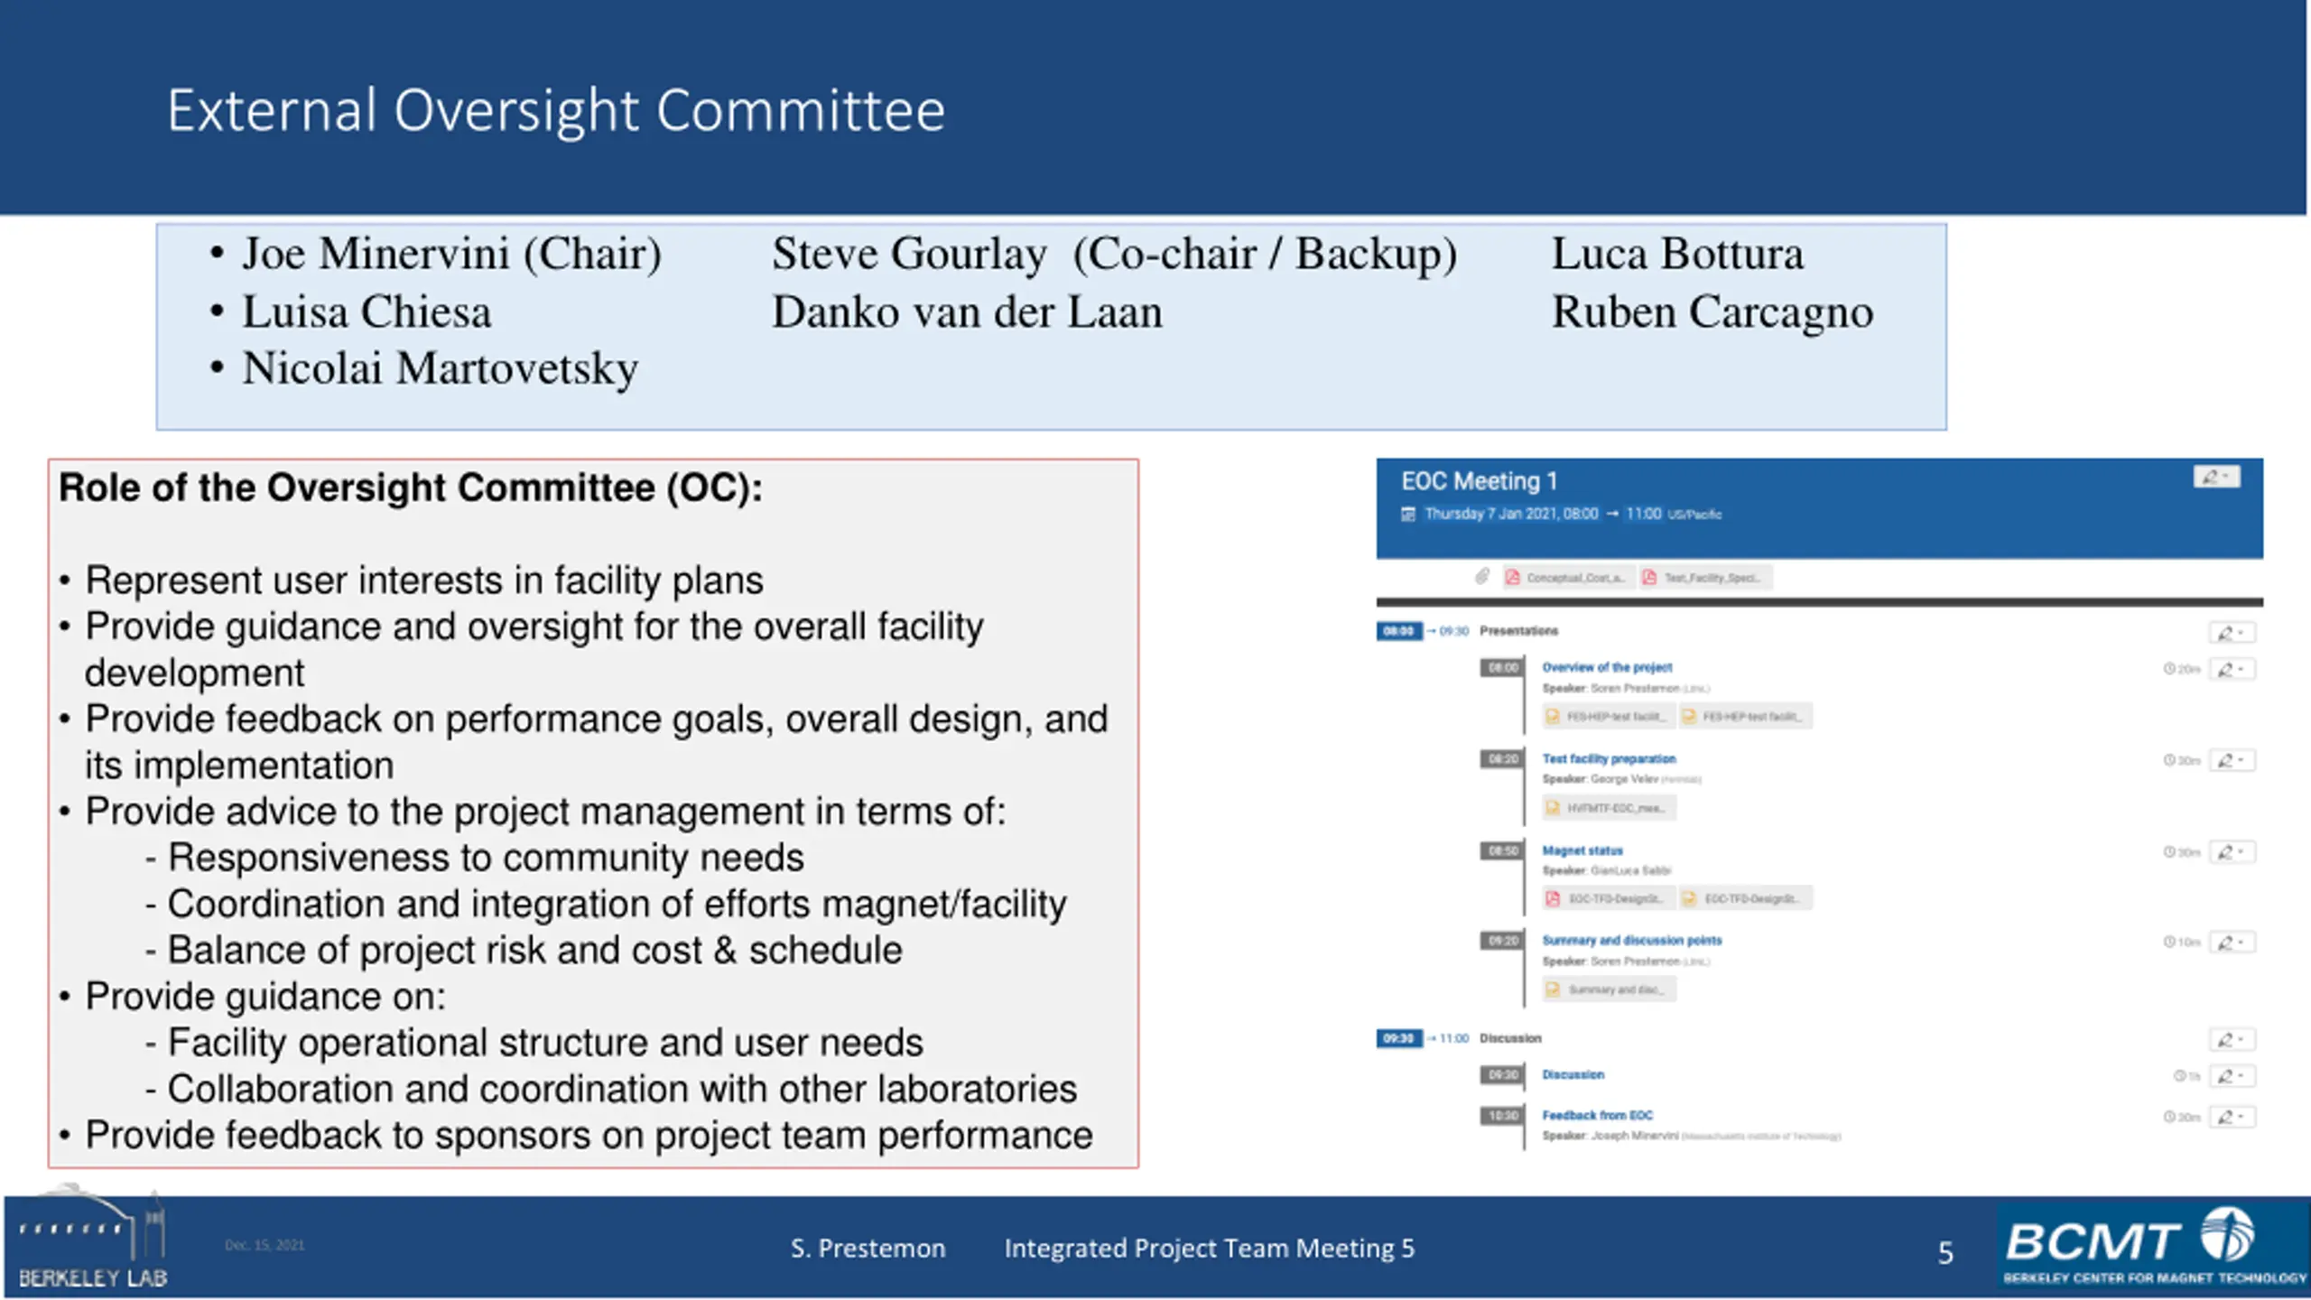
Task: Open the Overview of the project link
Action: (1606, 668)
